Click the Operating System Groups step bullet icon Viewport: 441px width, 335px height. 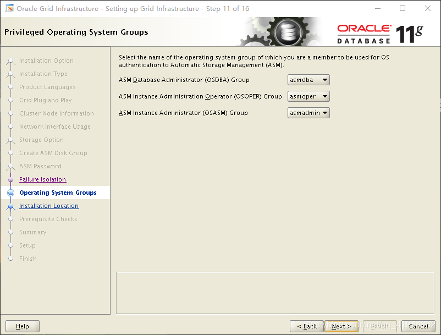point(10,193)
